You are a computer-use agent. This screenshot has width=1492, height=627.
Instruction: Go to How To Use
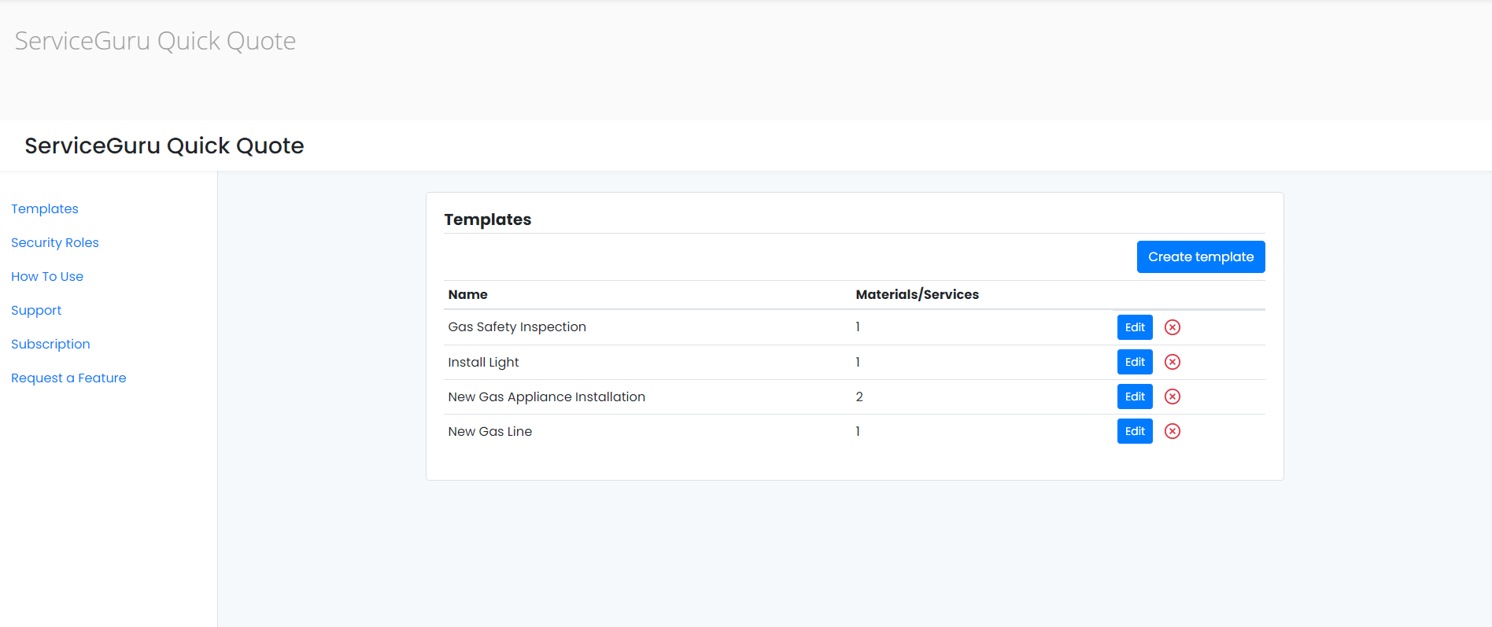[47, 277]
